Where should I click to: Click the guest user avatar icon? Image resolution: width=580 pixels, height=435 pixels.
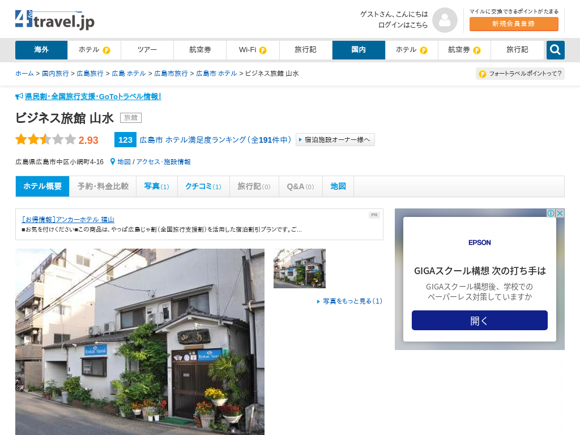tap(445, 20)
